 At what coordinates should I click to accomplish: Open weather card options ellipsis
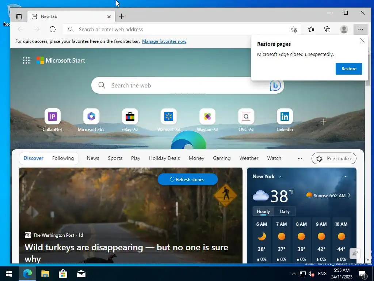[346, 176]
